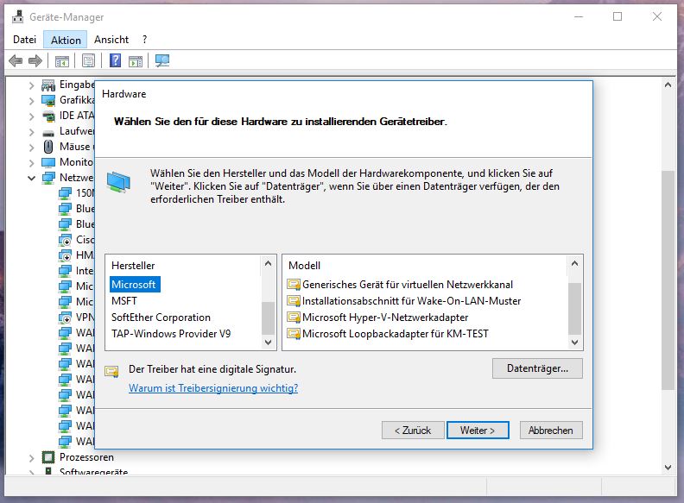684x503 pixels.
Task: Click icon of Installationsabschnitt Wake-On-LAN entry
Action: [294, 301]
